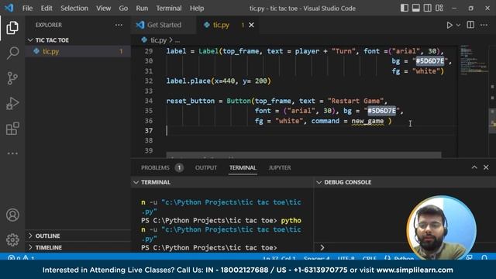Close the bottom panel

486,167
